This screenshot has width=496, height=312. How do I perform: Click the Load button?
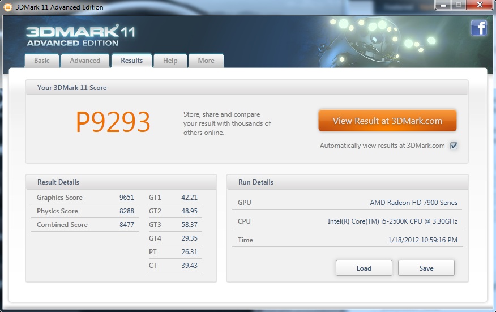364,268
